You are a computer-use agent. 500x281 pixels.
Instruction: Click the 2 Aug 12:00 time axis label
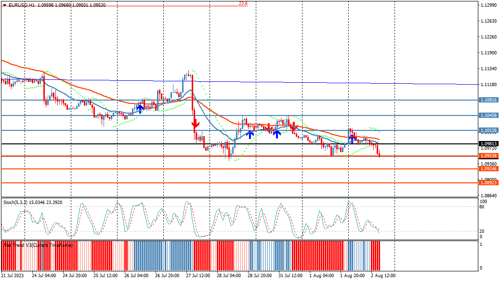click(x=383, y=276)
